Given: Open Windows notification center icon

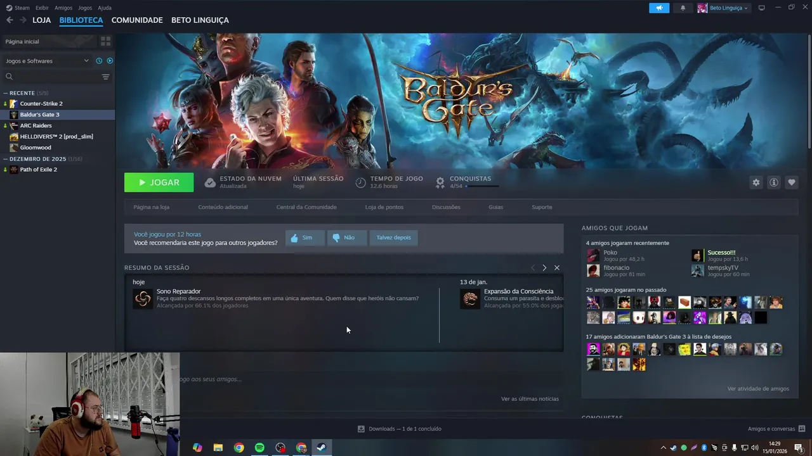Looking at the screenshot, I should click(x=799, y=448).
